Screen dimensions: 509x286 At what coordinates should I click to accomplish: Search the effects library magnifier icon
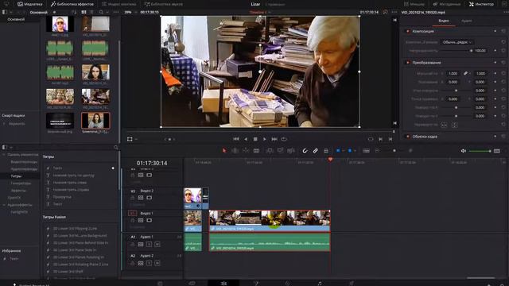116,147
